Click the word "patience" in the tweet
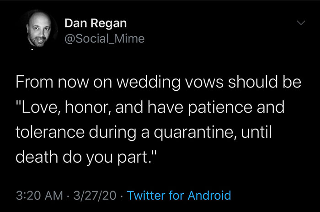Image resolution: width=320 pixels, height=212 pixels. (x=220, y=108)
